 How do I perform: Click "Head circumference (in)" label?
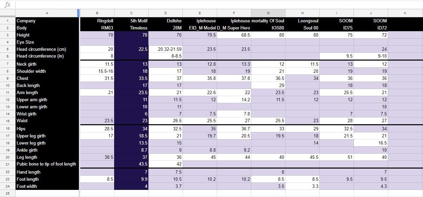47,56
